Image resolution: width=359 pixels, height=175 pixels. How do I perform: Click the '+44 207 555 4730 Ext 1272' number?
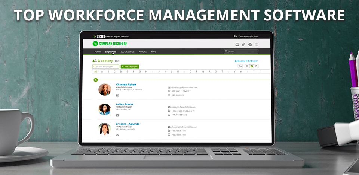[183, 111]
